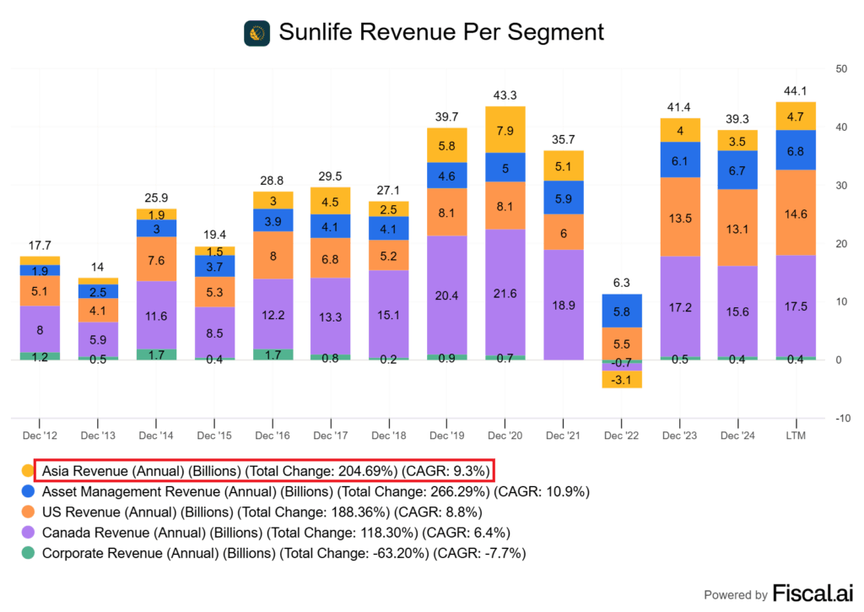Click the Sunlife logo icon beside the title
Image resolution: width=864 pixels, height=612 pixels.
256,33
